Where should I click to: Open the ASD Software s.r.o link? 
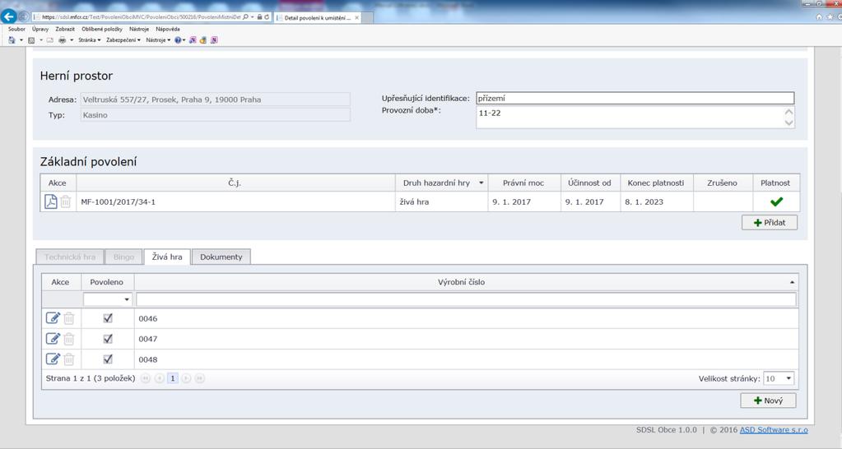(773, 430)
